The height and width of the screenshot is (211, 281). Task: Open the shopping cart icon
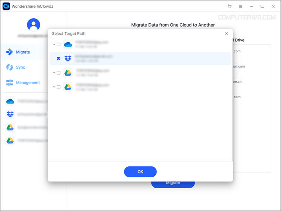click(230, 6)
